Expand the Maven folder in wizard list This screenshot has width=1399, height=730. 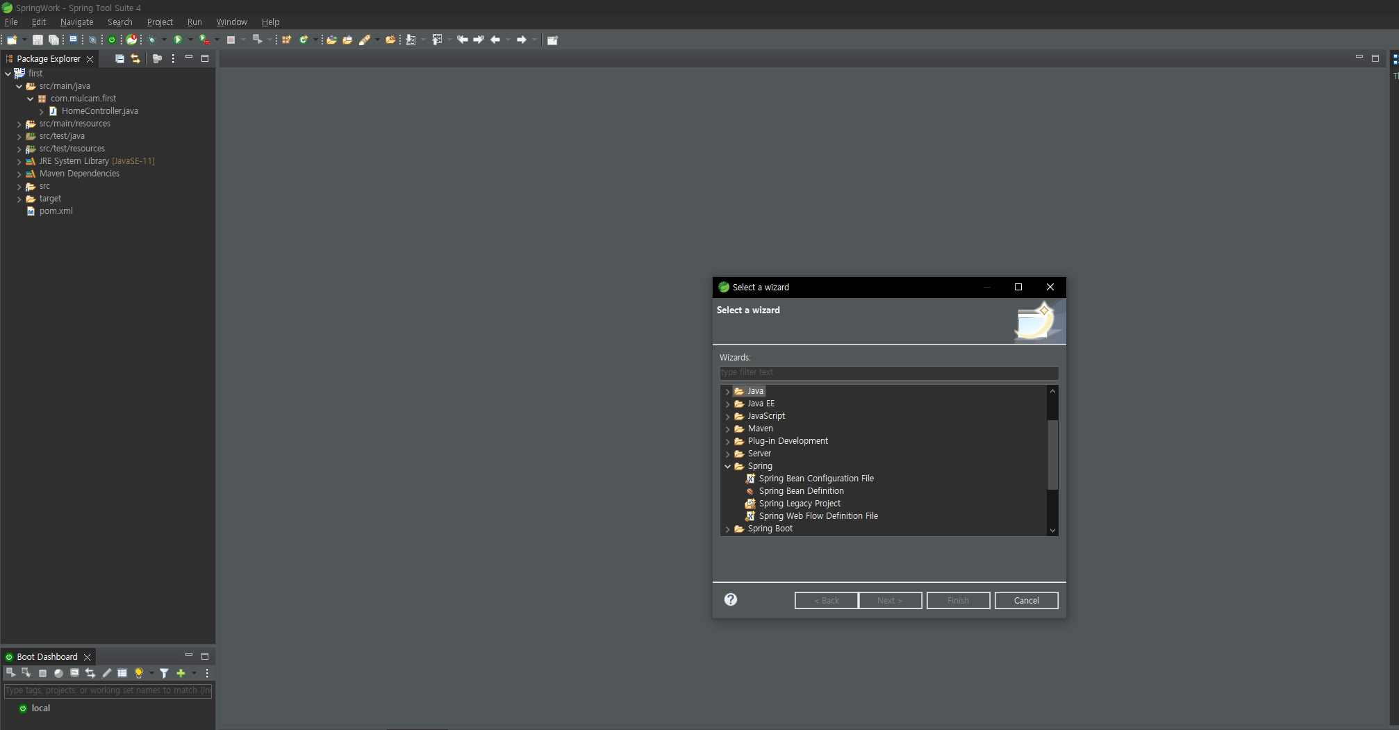[x=727, y=429]
